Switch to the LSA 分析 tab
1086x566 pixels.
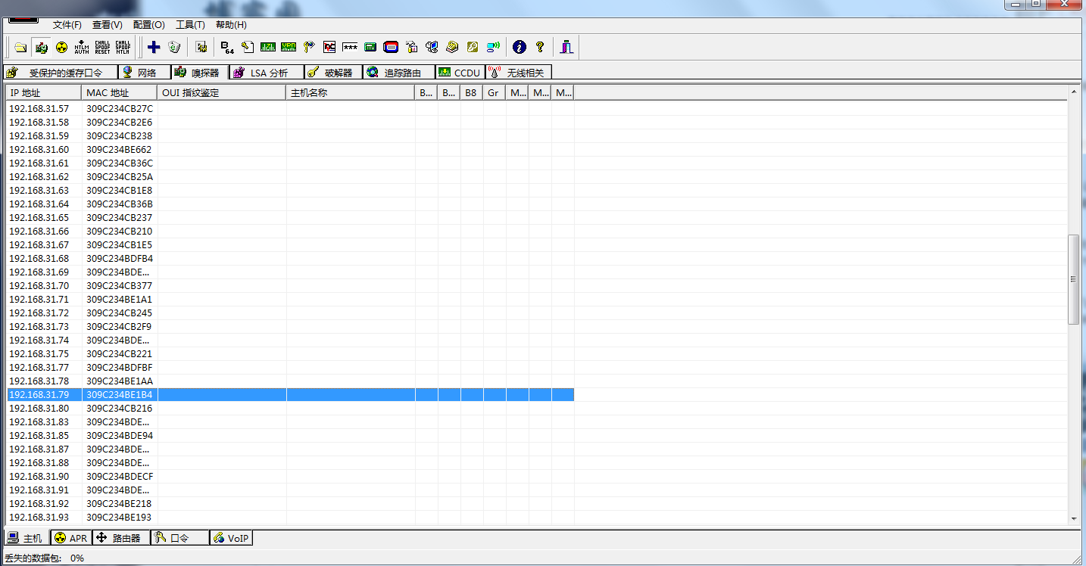point(267,73)
